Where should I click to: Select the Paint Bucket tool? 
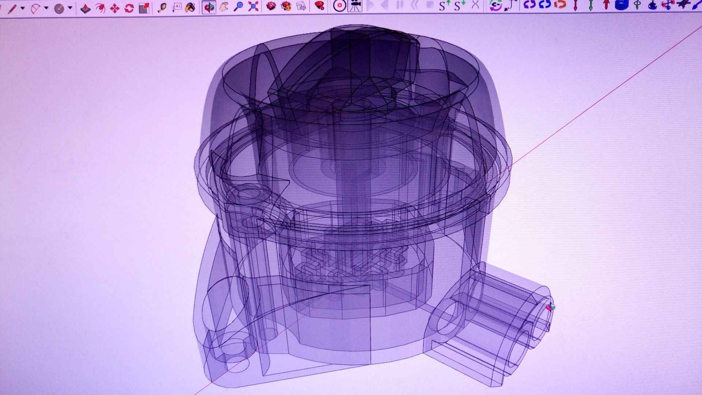click(x=190, y=7)
